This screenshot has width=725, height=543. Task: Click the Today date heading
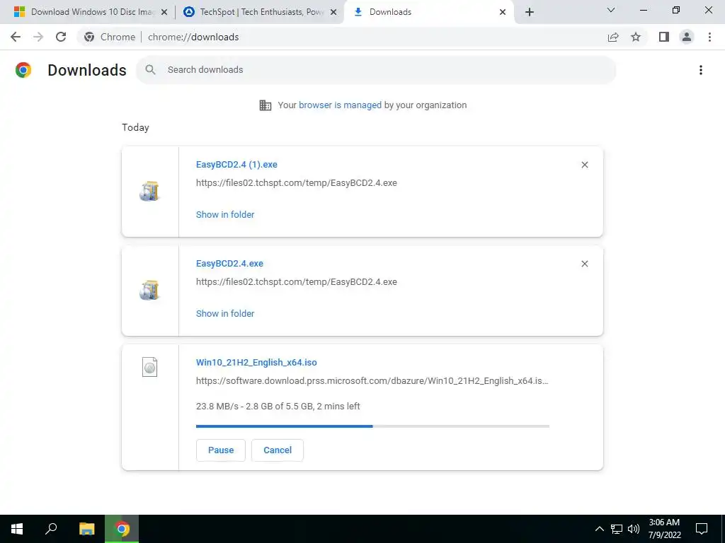pos(135,127)
